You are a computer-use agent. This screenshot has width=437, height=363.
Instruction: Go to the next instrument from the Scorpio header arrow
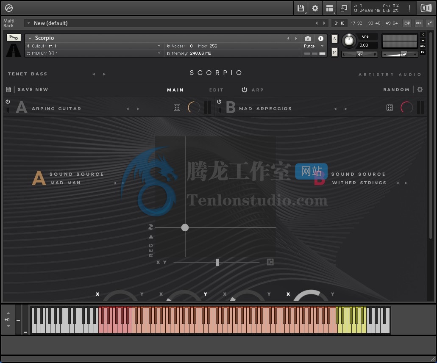tap(296, 38)
